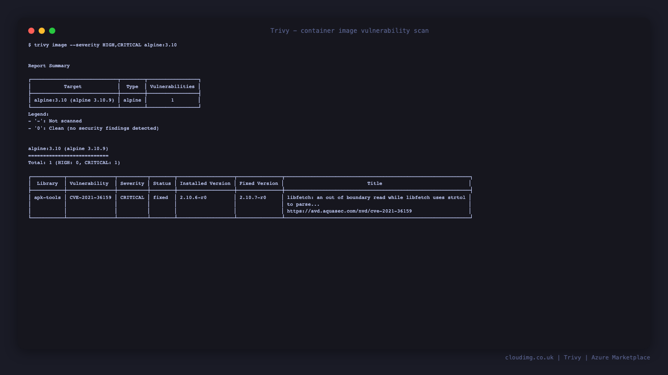Select 'alpine:3.10 (alpine 3.10.9)' in the summary table
The image size is (668, 375).
(74, 100)
